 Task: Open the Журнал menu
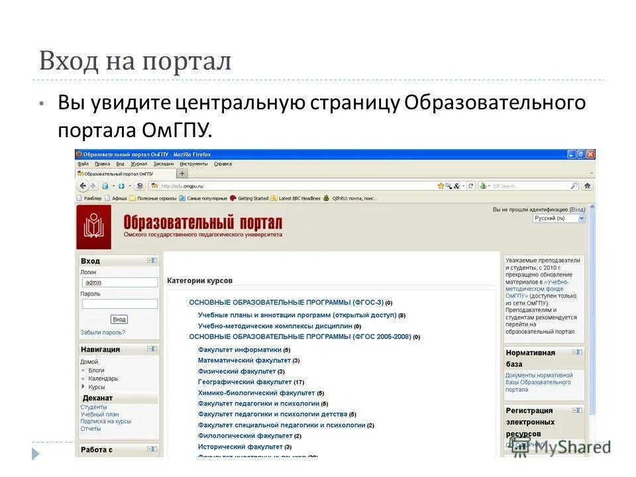[138, 164]
